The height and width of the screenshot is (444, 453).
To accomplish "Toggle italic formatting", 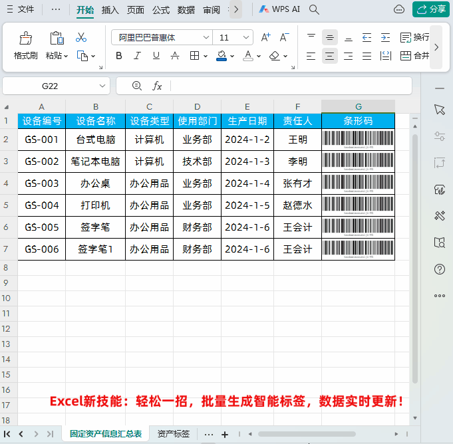I will click(138, 55).
